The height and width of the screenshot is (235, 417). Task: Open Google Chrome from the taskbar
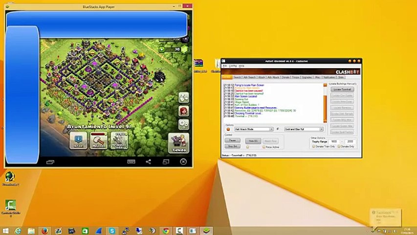point(166,231)
